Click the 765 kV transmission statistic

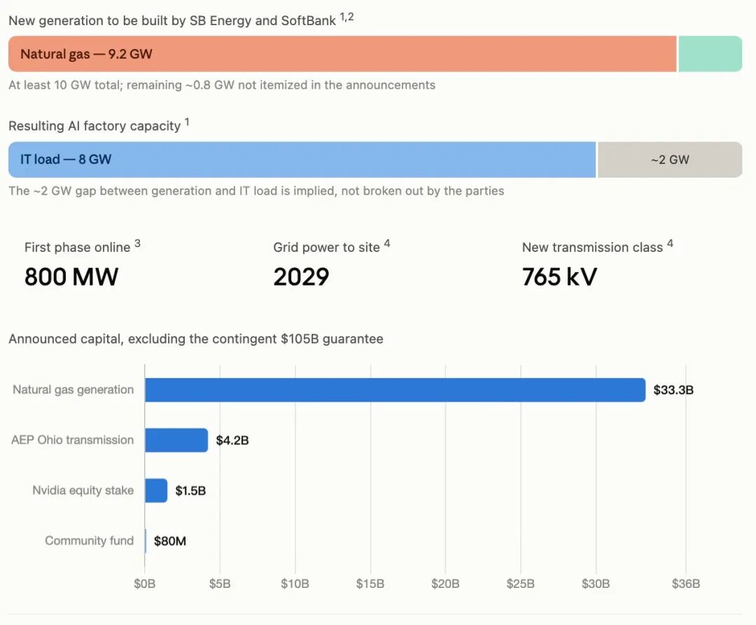coord(559,277)
